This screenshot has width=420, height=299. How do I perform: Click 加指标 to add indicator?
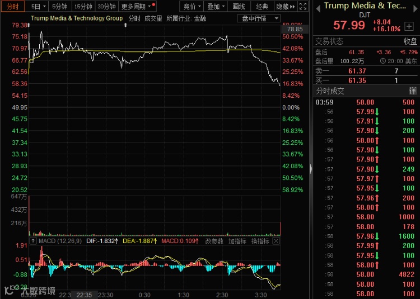[x=237, y=241]
